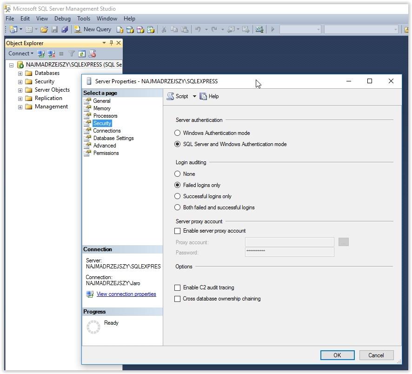The image size is (412, 374).
Task: Click OK in Server Properties
Action: (x=338, y=355)
